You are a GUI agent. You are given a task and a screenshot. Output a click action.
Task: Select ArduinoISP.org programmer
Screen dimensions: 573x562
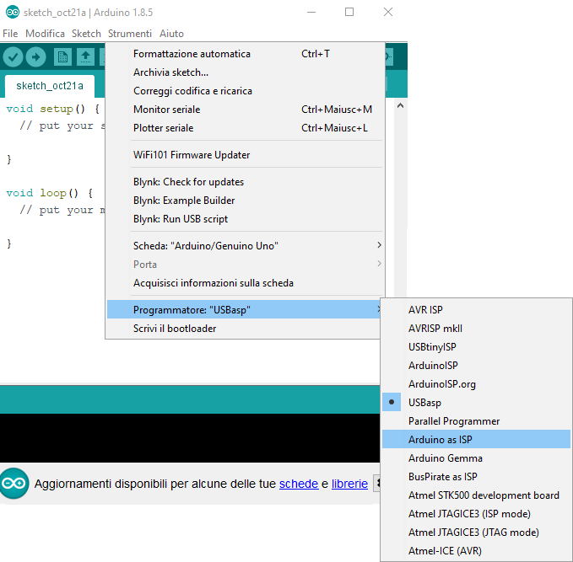pyautogui.click(x=476, y=384)
